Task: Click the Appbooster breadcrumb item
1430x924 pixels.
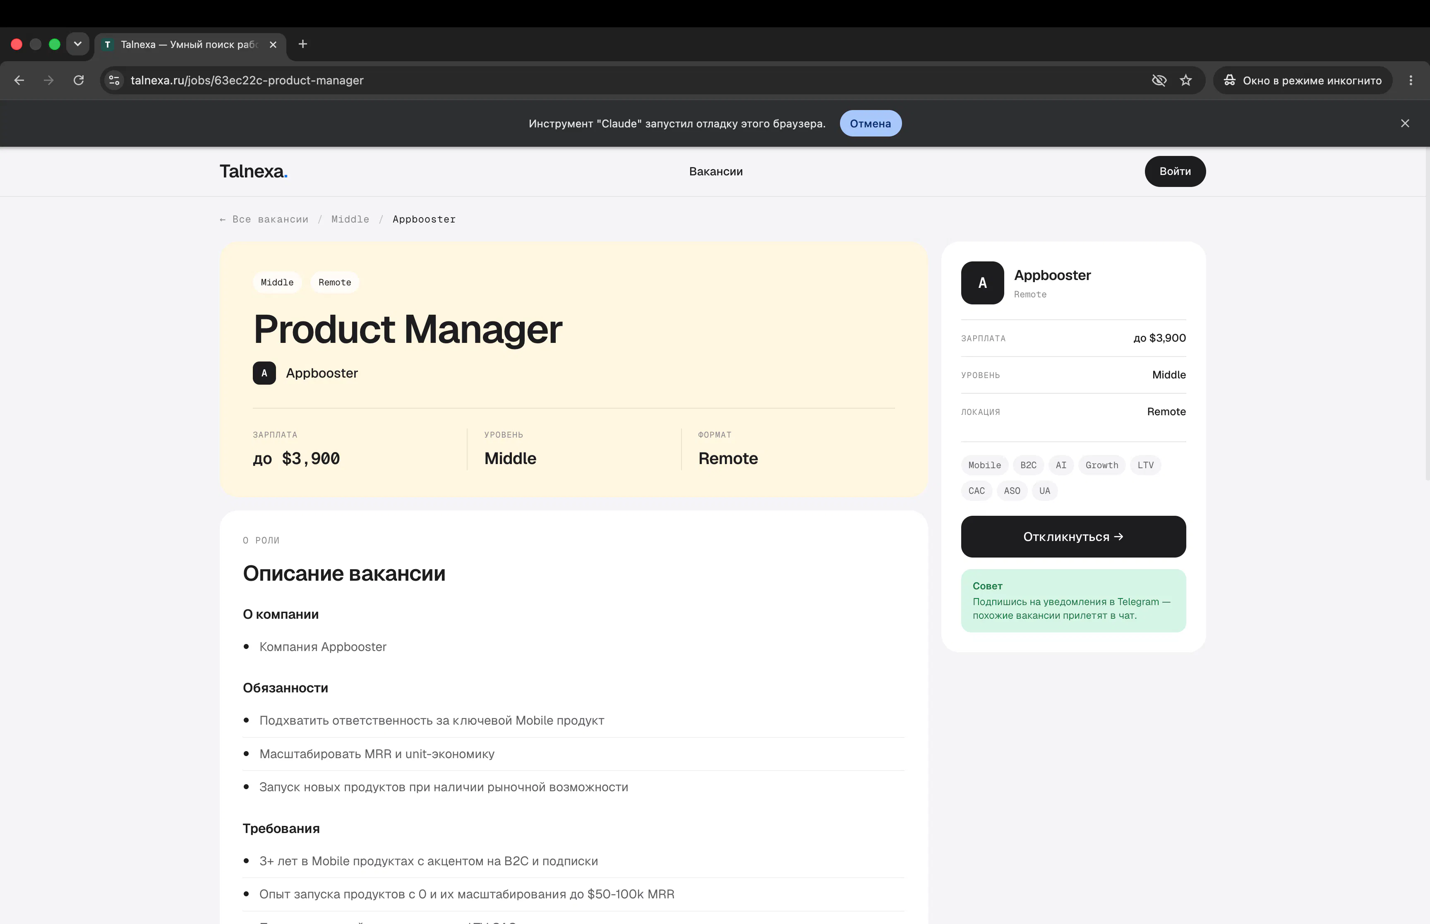Action: 424,220
